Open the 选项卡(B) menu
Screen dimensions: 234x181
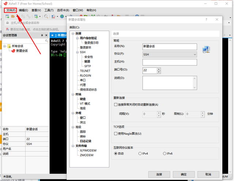point(63,10)
